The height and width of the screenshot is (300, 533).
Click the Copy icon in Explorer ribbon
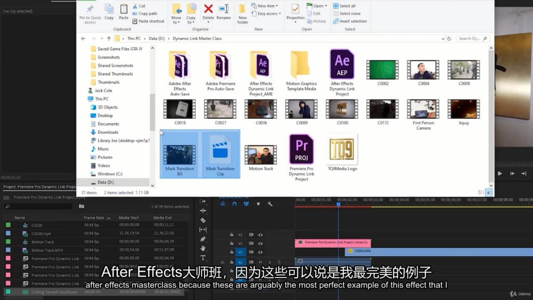[x=109, y=9]
